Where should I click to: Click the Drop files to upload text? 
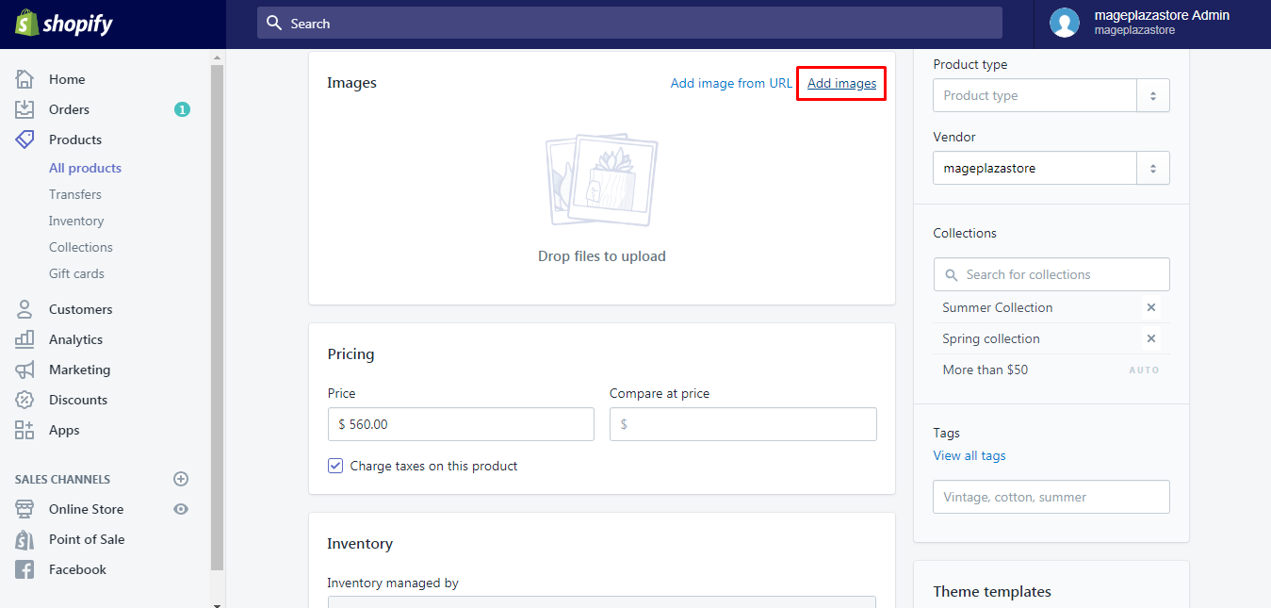click(602, 256)
